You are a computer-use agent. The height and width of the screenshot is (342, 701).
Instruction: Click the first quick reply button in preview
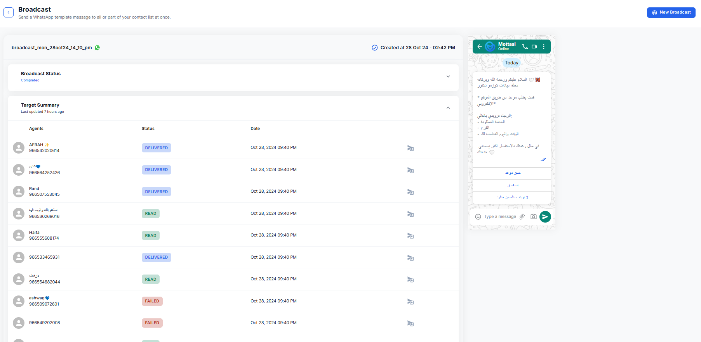click(512, 173)
